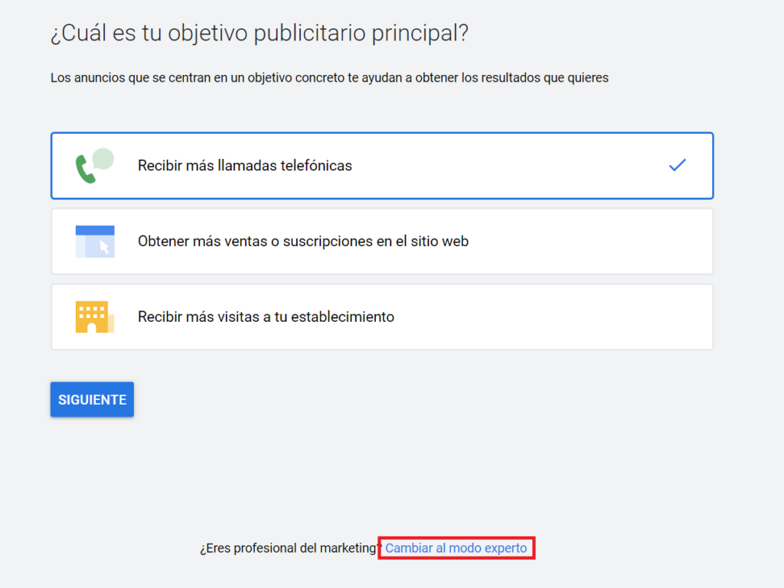Select 'Obtener más ventas o suscripciones' option
This screenshot has height=588, width=784.
(382, 242)
